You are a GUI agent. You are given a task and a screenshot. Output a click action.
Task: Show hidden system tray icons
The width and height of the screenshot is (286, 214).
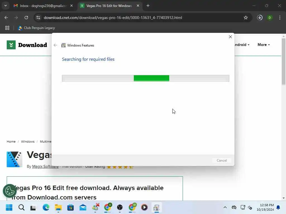click(225, 207)
